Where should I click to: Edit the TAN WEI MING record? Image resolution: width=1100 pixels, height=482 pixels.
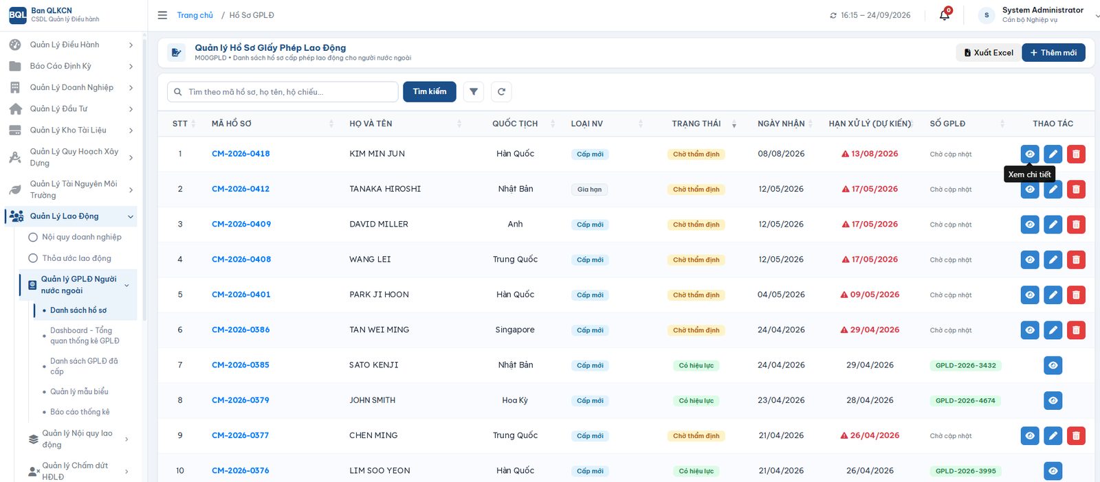coord(1053,330)
